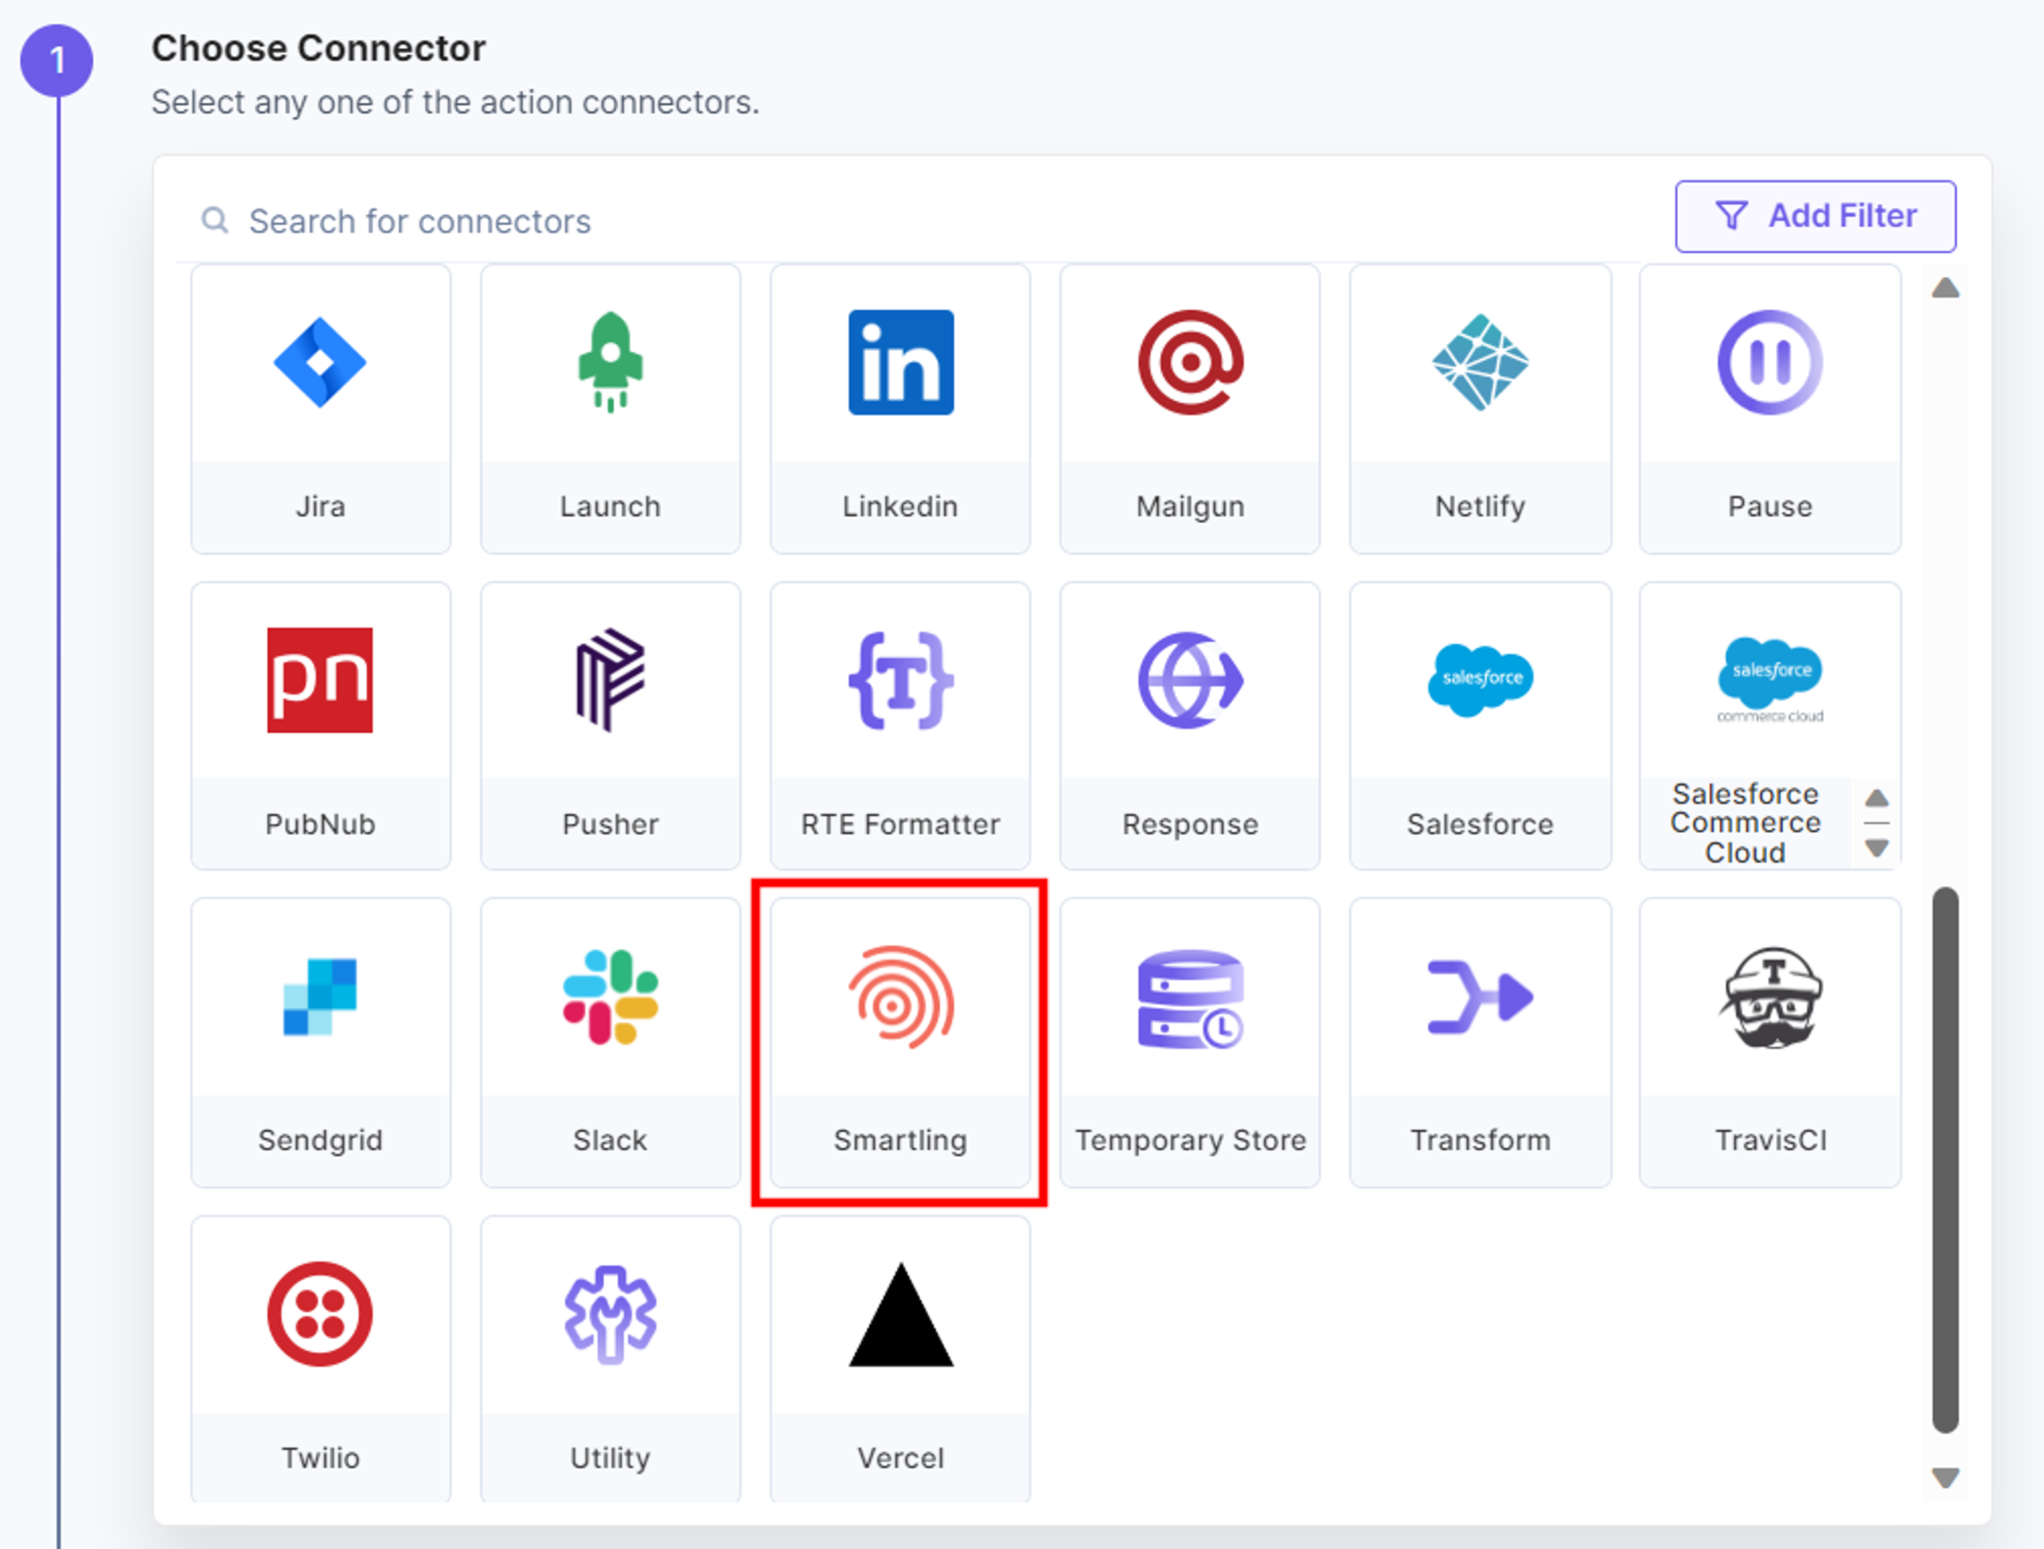The height and width of the screenshot is (1549, 2044).
Task: Select the Temporary Store database icon
Action: point(1190,998)
